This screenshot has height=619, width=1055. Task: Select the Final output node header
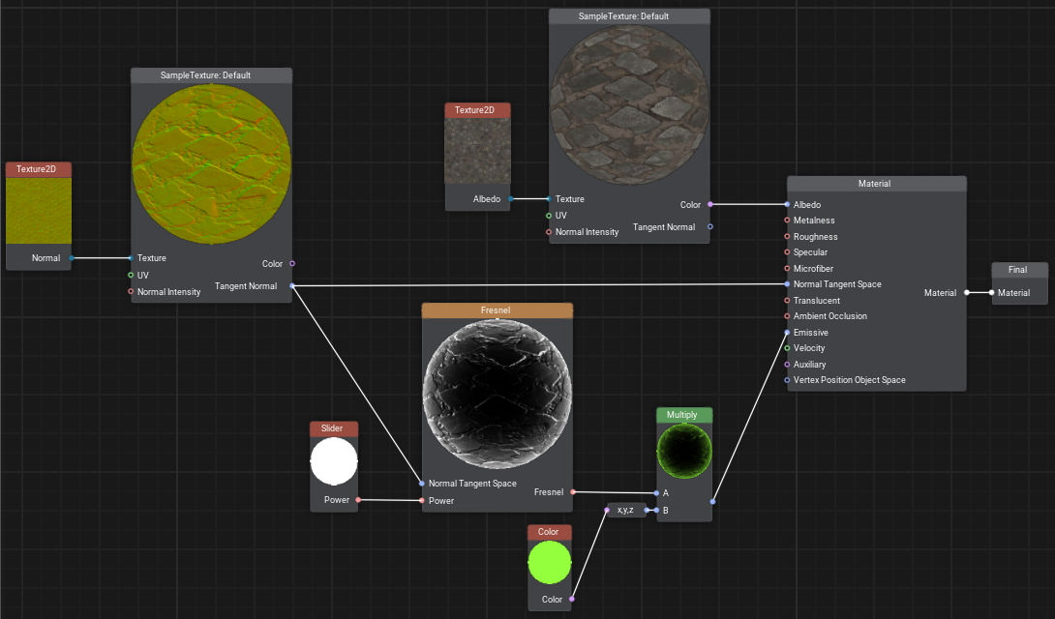(1018, 270)
